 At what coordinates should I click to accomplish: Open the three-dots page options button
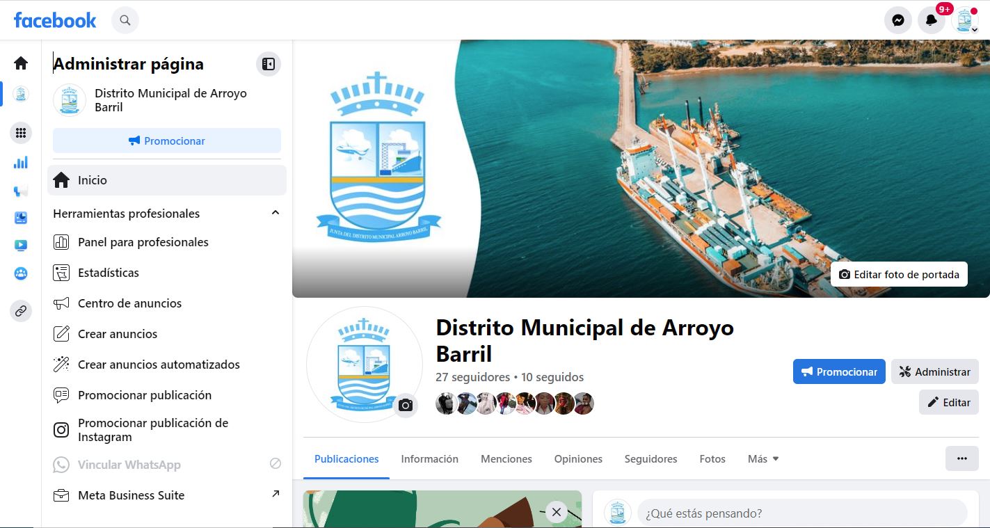click(961, 458)
